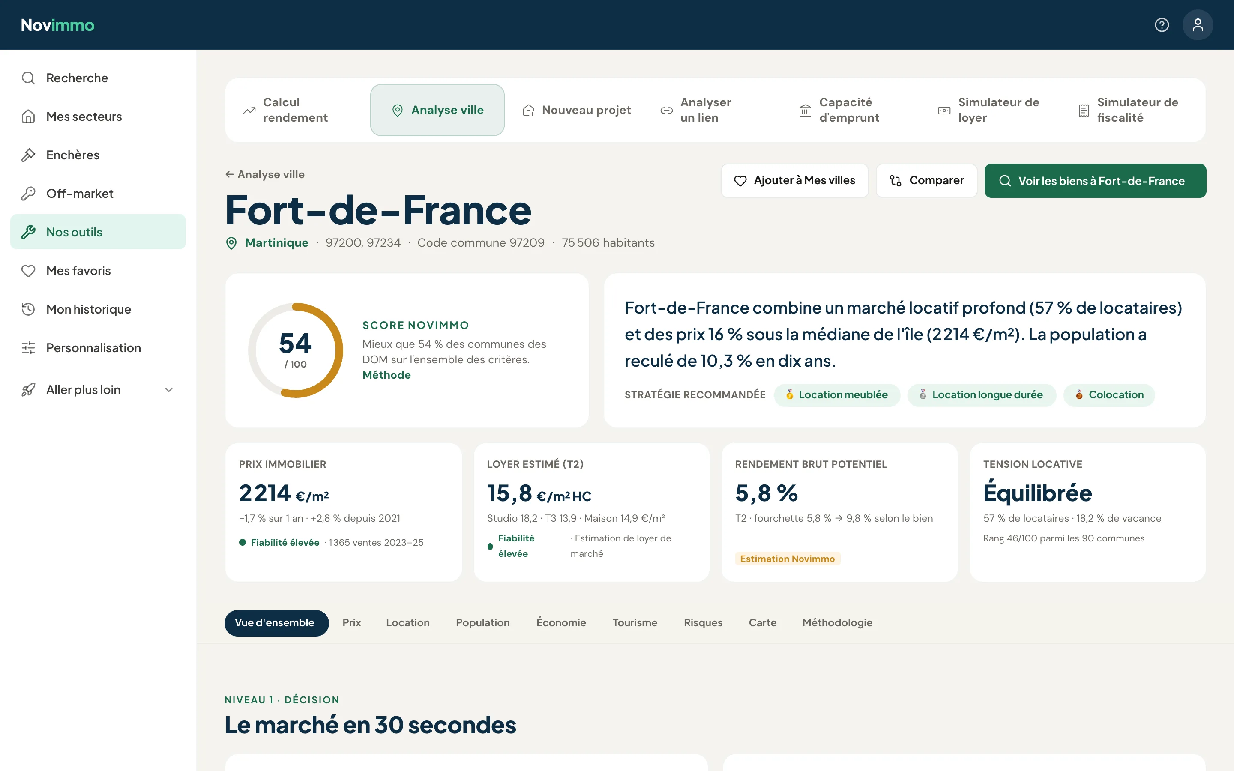Expand the Aller plus loin chevron
The image size is (1234, 771).
point(169,390)
